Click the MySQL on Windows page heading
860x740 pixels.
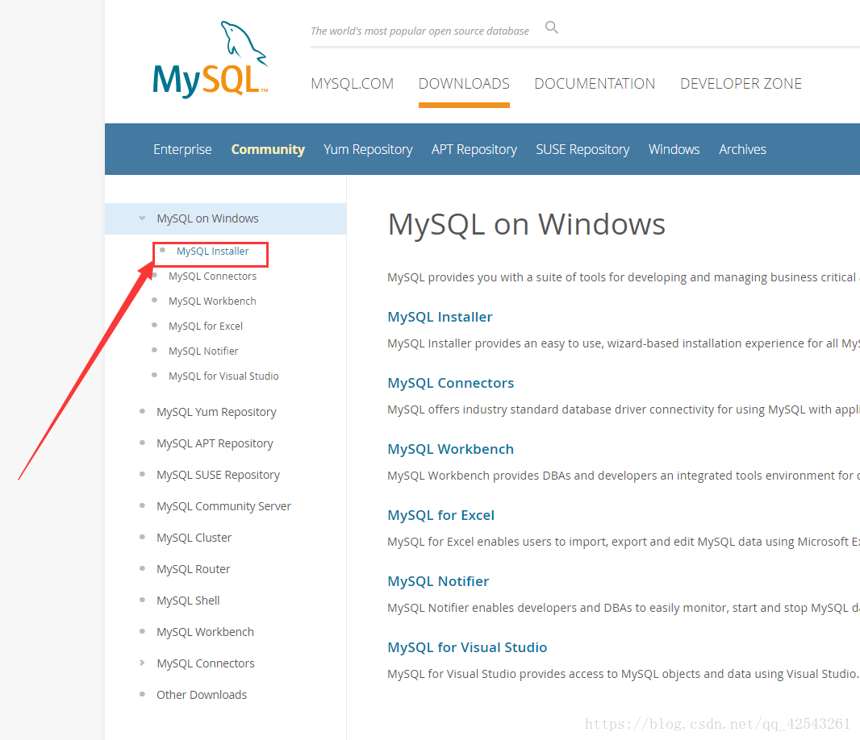[x=527, y=224]
